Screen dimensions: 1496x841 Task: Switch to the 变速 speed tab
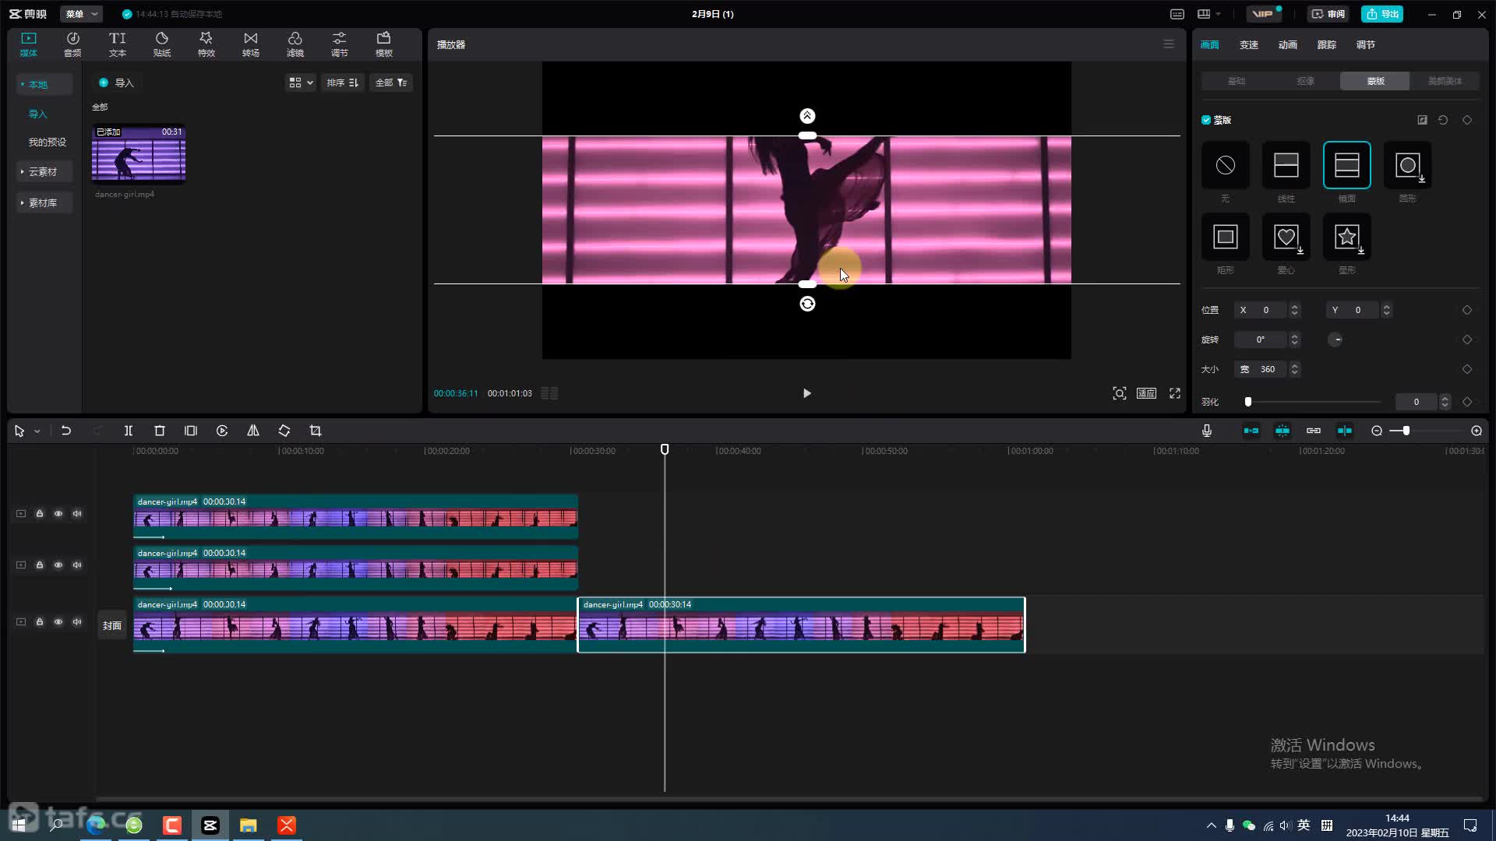[1249, 45]
